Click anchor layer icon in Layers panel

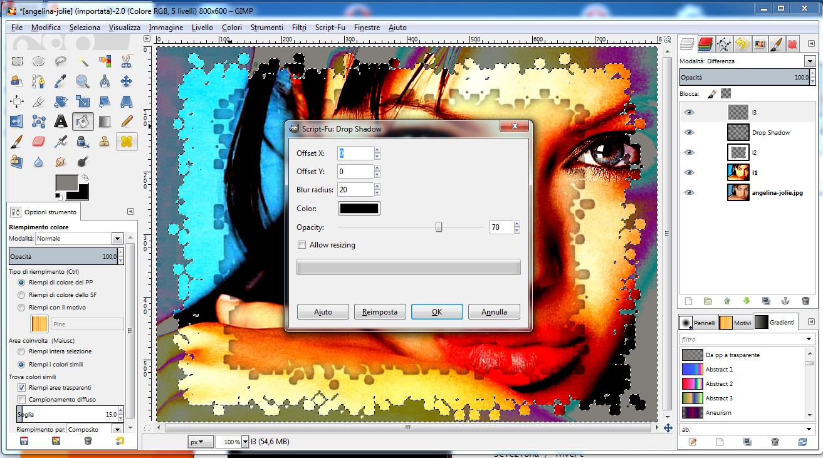pyautogui.click(x=785, y=301)
